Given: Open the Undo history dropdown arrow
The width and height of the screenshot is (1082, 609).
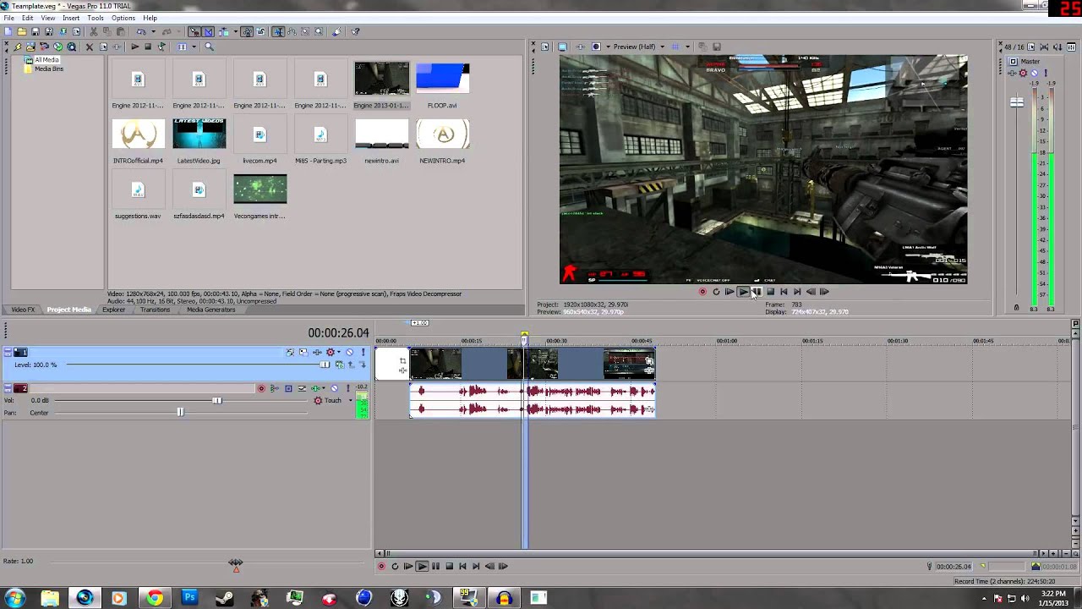Looking at the screenshot, I should pyautogui.click(x=153, y=31).
